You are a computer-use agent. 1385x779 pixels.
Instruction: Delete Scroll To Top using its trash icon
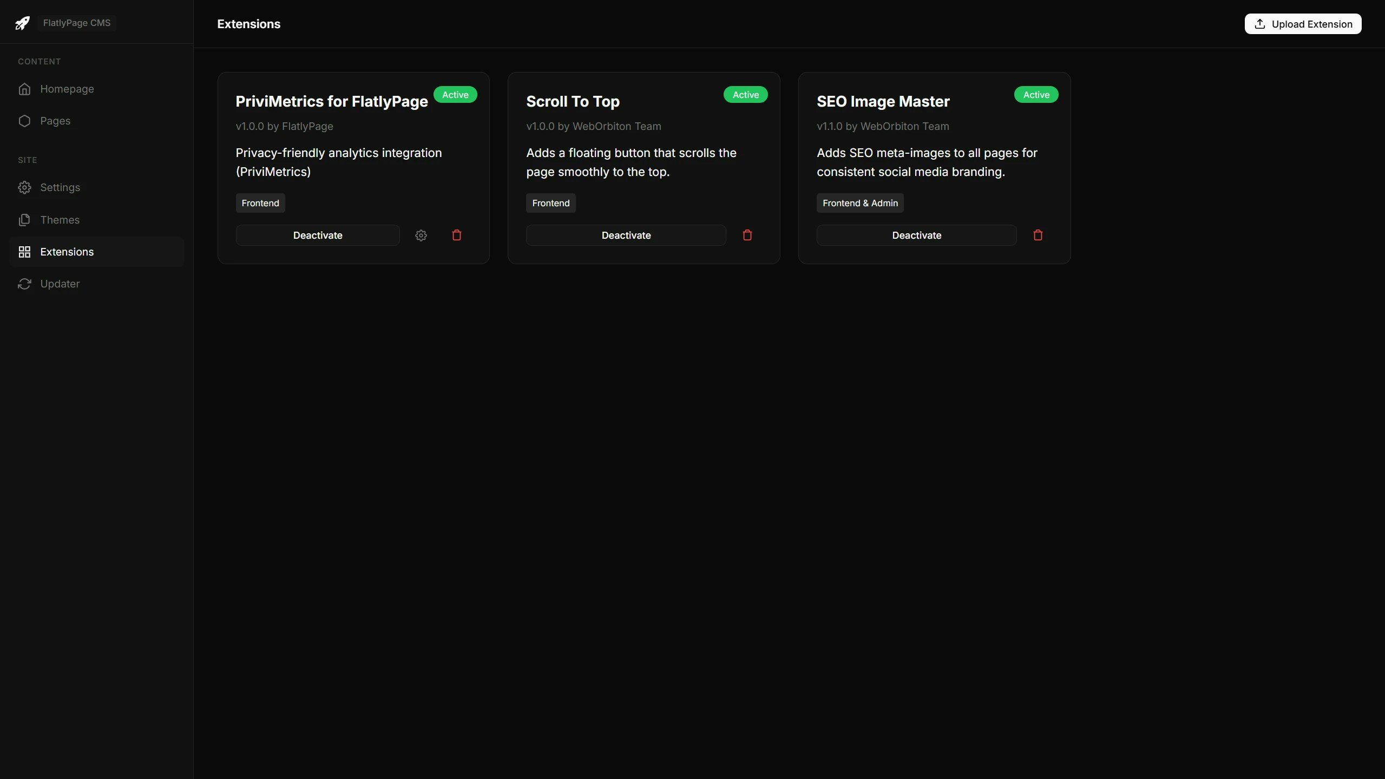[747, 235]
